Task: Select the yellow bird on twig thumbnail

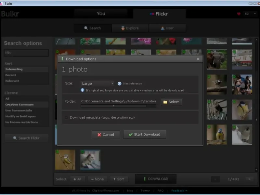Action: click(x=65, y=160)
